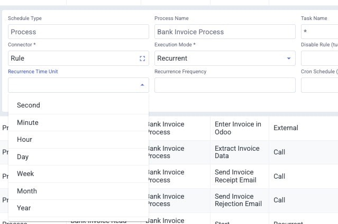Click the Send Invoice Rejection Email cell
The width and height of the screenshot is (338, 224).
[x=240, y=200]
